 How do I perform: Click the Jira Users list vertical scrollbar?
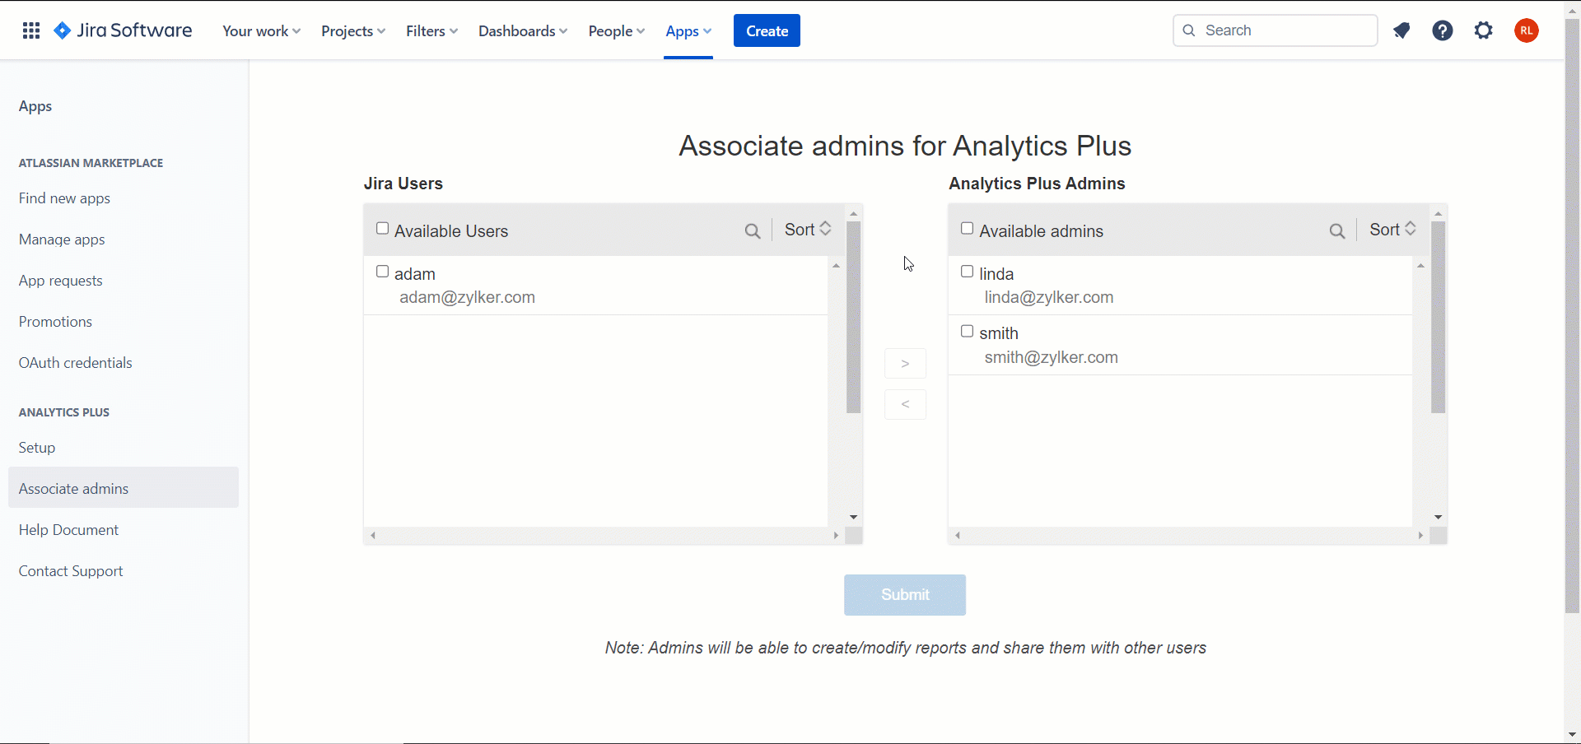(853, 317)
